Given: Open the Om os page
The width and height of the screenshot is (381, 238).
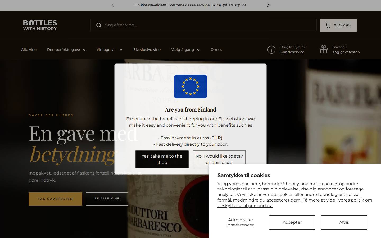Looking at the screenshot, I should coord(216,49).
